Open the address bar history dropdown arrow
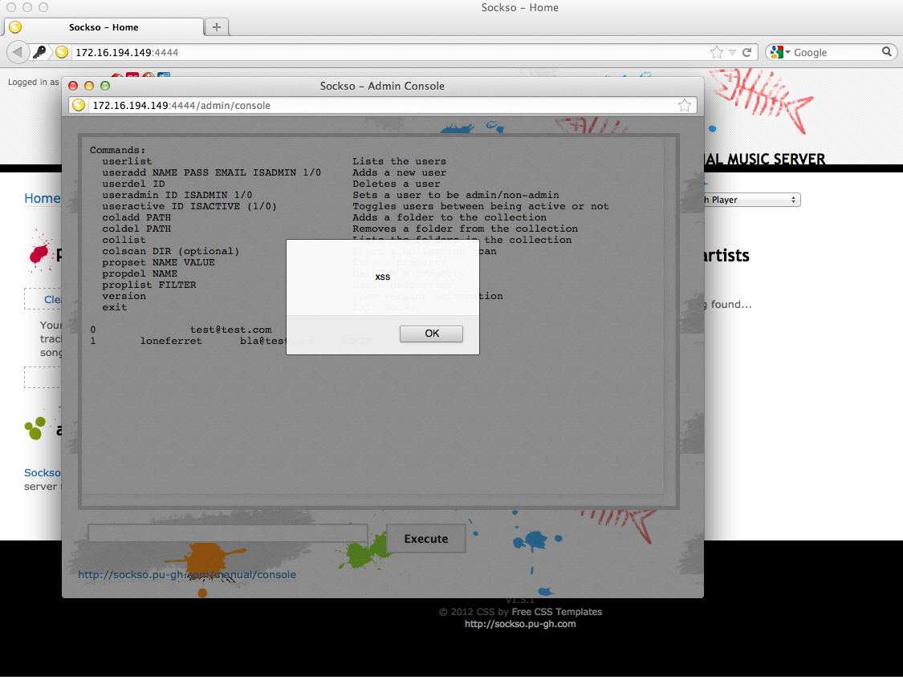 pyautogui.click(x=733, y=52)
